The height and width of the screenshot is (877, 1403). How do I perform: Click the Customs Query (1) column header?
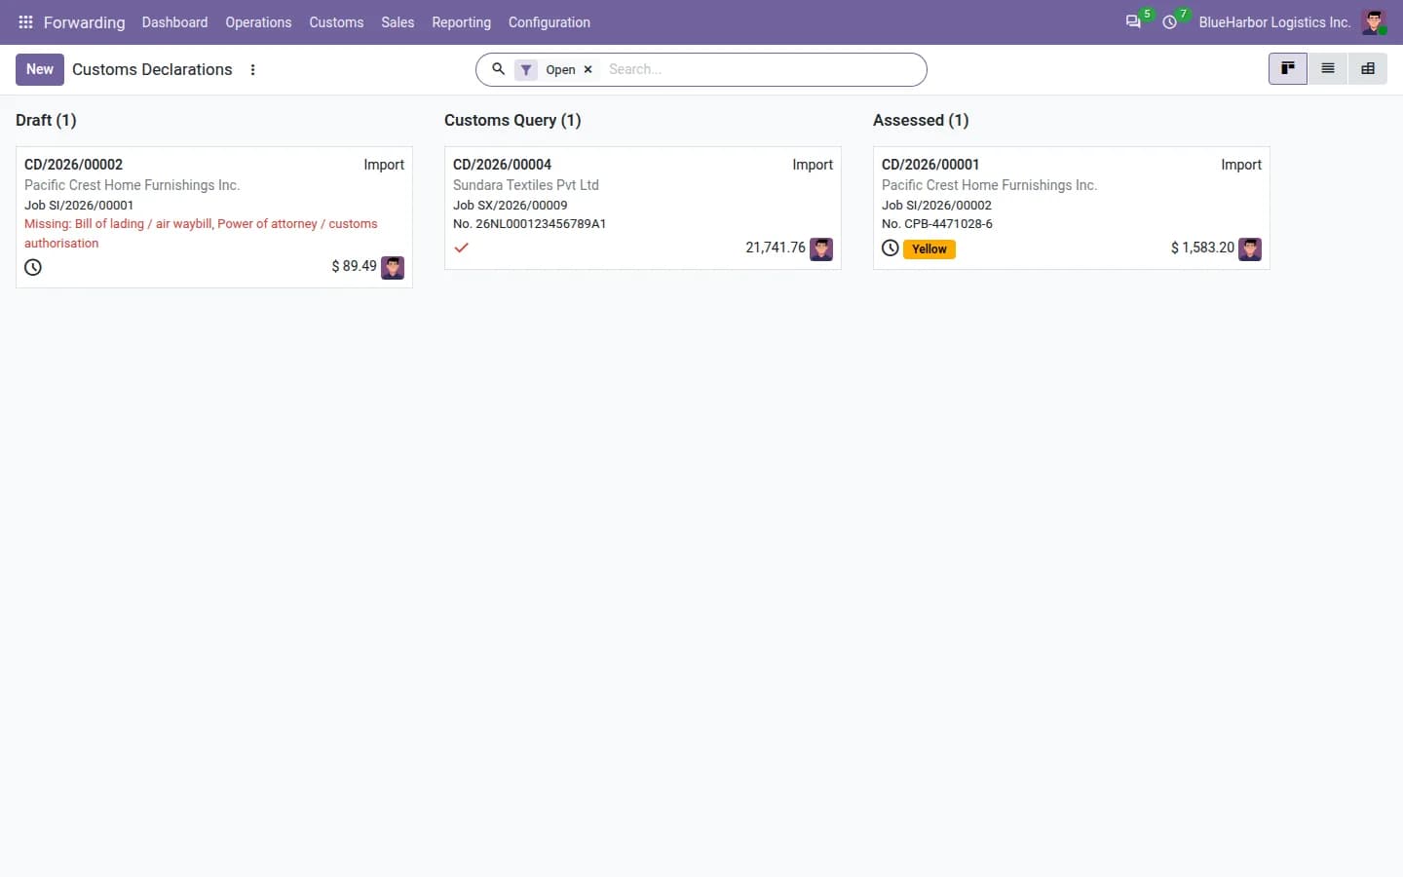click(512, 120)
